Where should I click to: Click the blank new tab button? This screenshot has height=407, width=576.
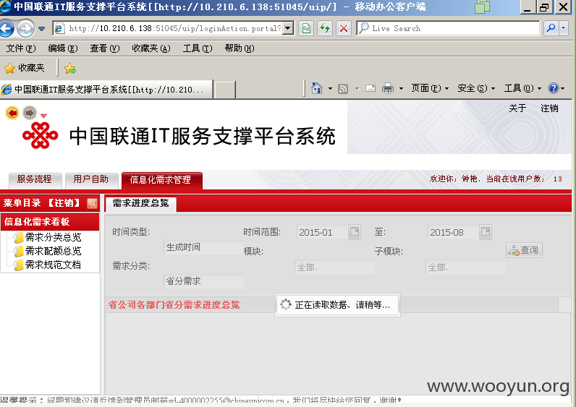pyautogui.click(x=225, y=90)
